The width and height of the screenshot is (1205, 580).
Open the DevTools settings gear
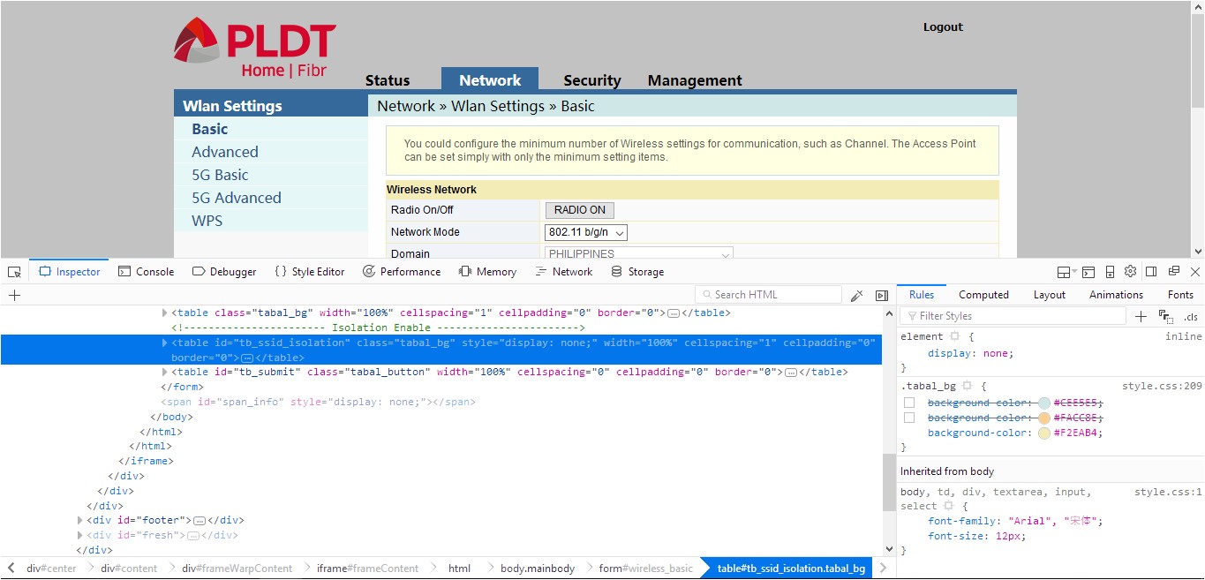coord(1129,272)
